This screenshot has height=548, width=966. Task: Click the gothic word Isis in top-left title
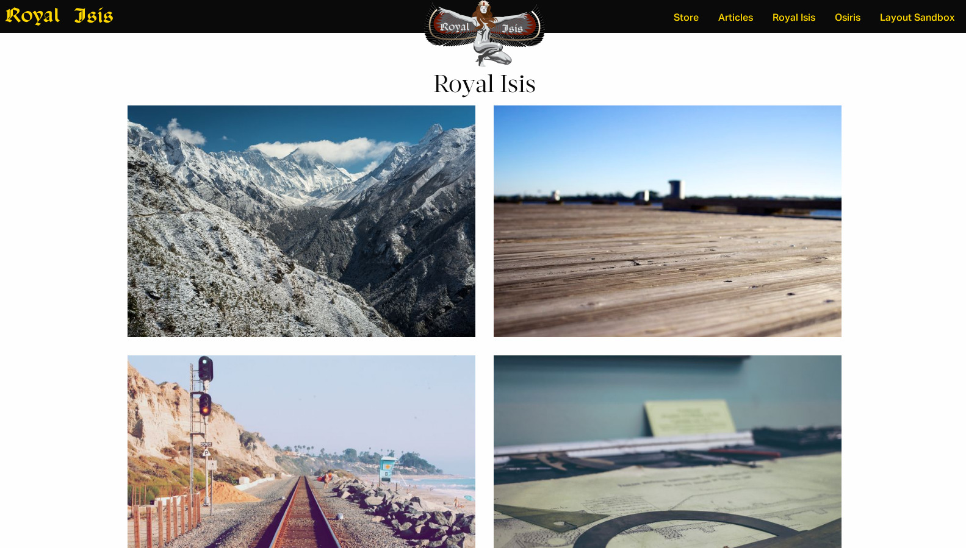tap(94, 16)
